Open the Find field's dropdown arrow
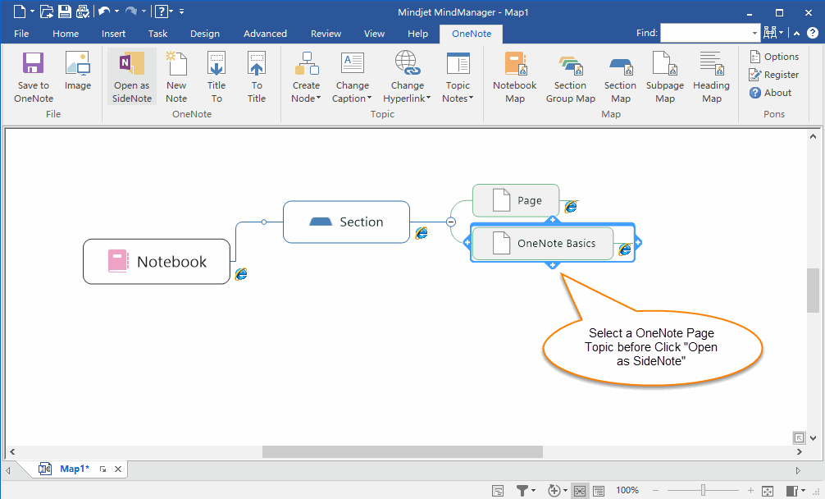 755,33
